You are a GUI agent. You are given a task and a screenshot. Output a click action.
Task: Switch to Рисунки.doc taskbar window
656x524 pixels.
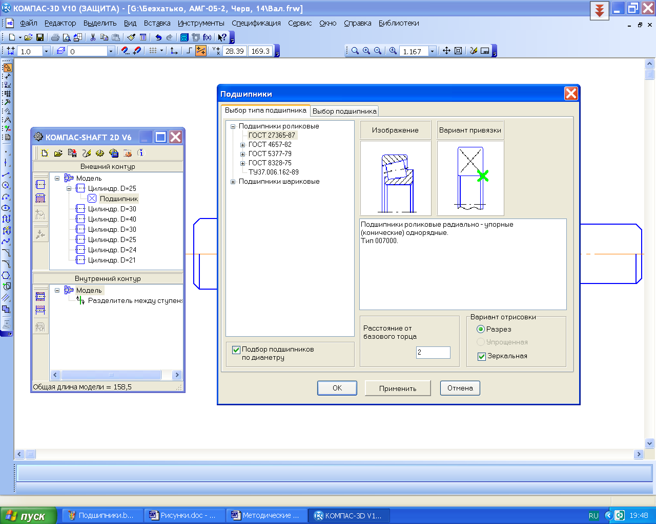tap(184, 516)
